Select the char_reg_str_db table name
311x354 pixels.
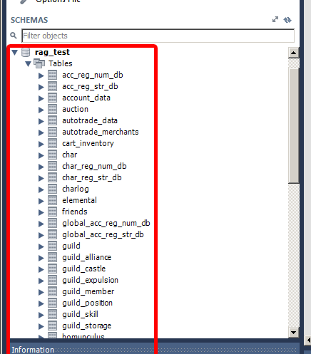pos(92,177)
